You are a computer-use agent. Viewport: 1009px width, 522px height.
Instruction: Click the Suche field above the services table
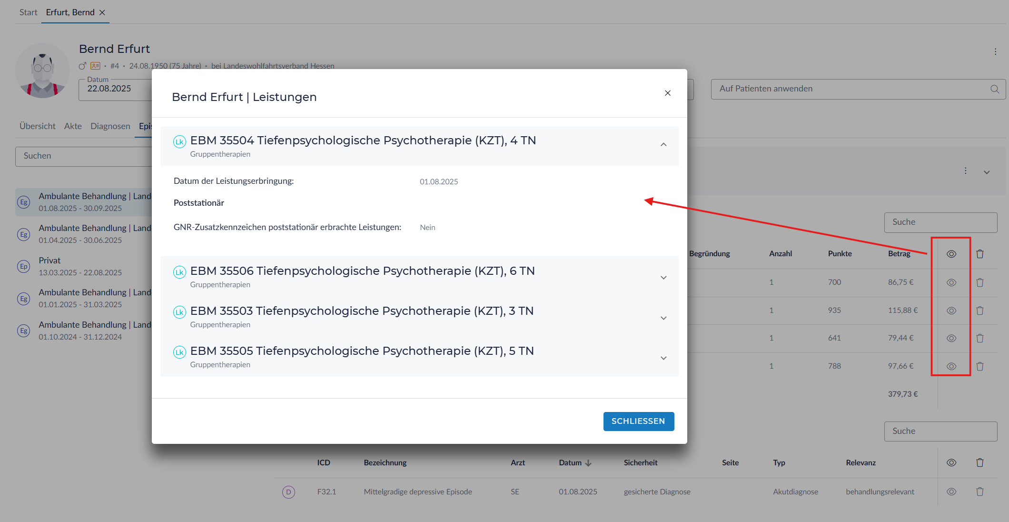pyautogui.click(x=940, y=222)
